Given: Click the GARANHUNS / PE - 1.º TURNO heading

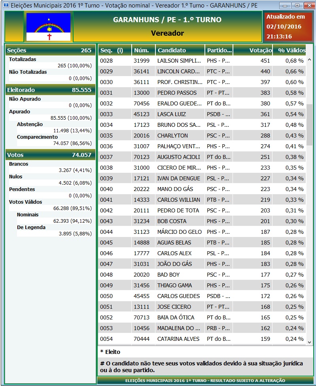Looking at the screenshot, I should [x=167, y=20].
